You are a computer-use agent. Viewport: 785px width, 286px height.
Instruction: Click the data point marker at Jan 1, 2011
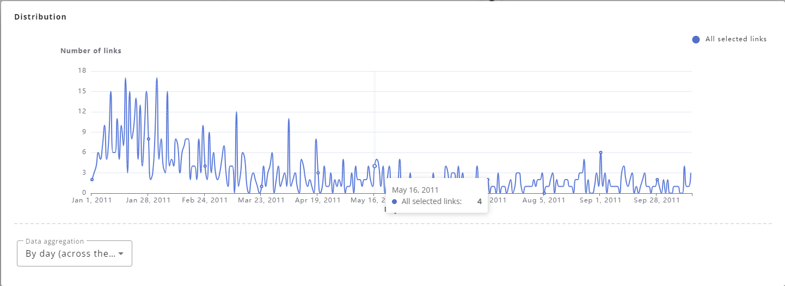pyautogui.click(x=92, y=180)
